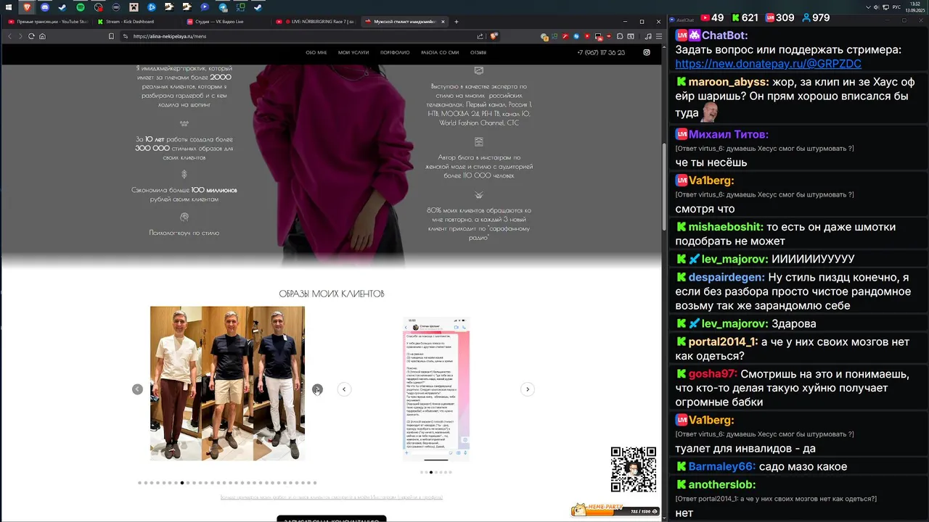Screen dimensions: 929x522
Task: Show next client look photo
Action: click(x=317, y=389)
